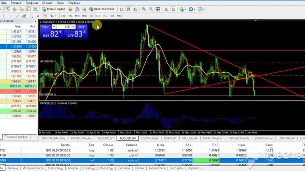Switch to D1 timeframe
Viewport: 305px width, 171px height.
(x=105, y=16)
